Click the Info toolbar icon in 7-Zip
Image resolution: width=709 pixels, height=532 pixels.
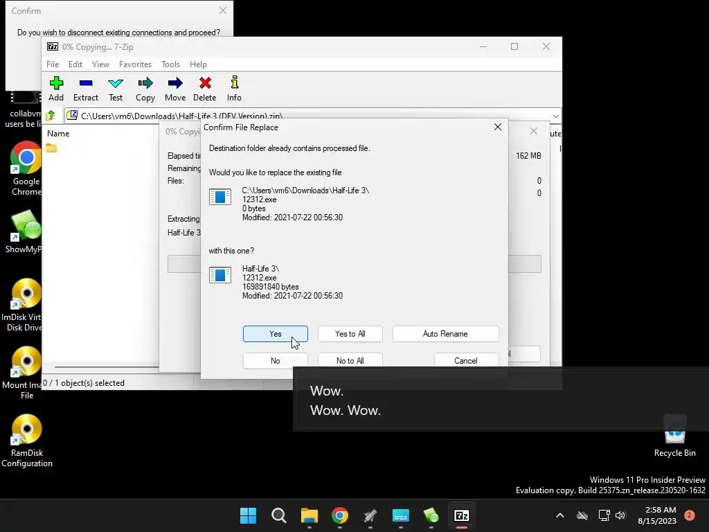[x=234, y=89]
